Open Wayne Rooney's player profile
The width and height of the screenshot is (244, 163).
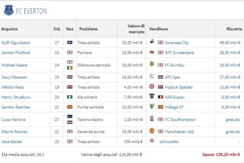pos(15,132)
